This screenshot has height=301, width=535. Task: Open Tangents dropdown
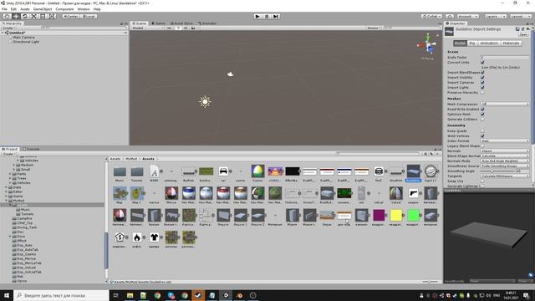pos(505,176)
